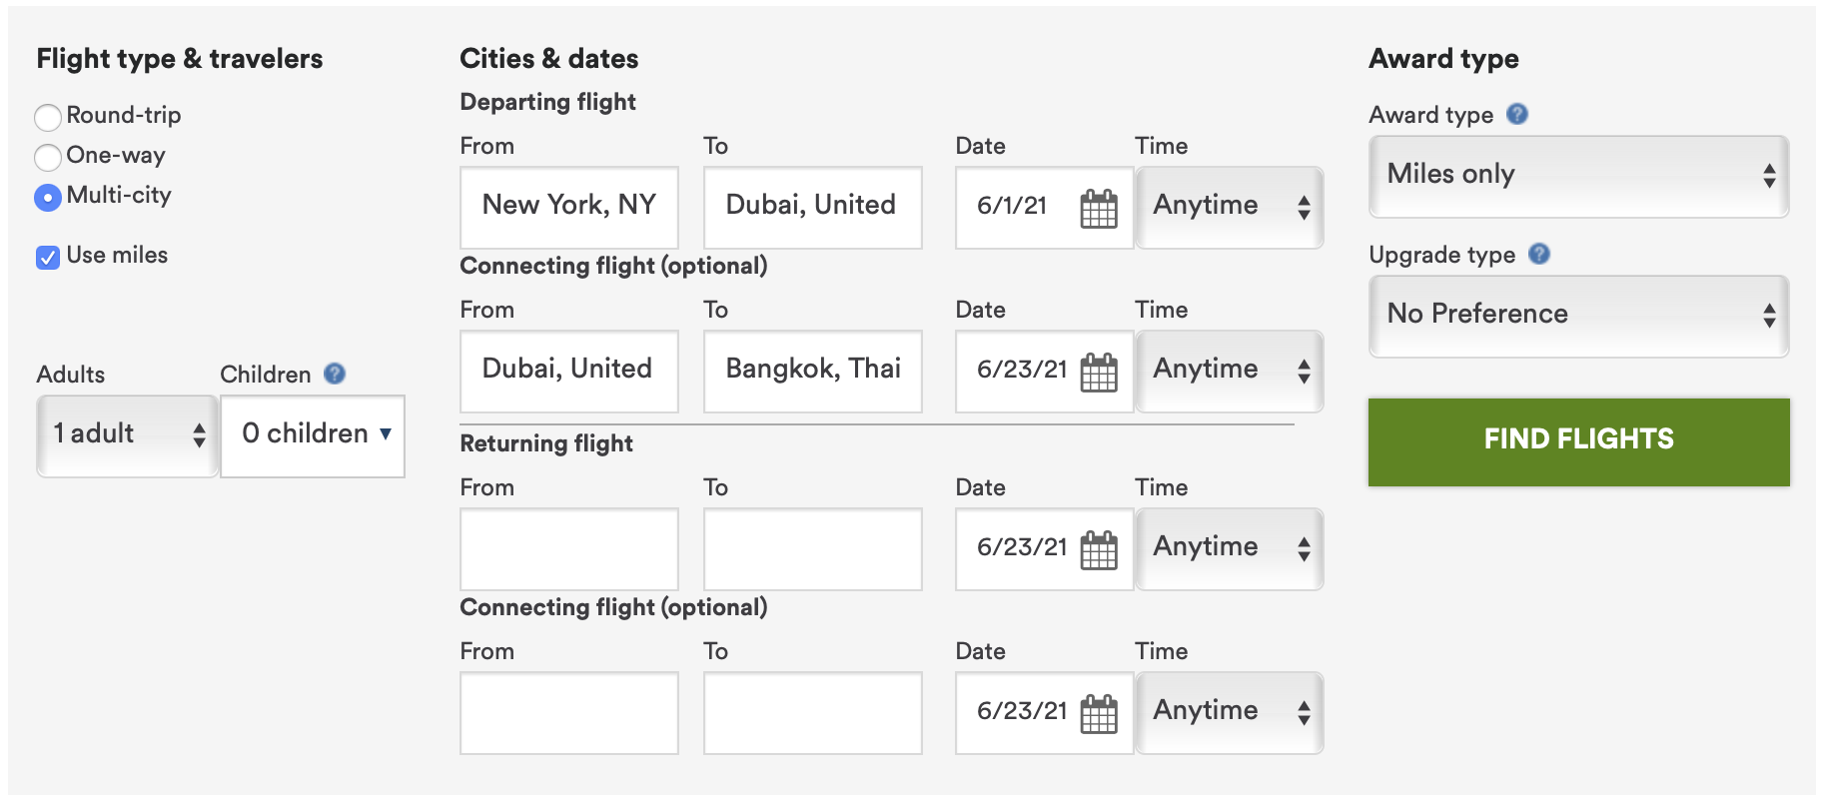Image resolution: width=1826 pixels, height=803 pixels.
Task: Click the New York, NY From field
Action: (x=569, y=208)
